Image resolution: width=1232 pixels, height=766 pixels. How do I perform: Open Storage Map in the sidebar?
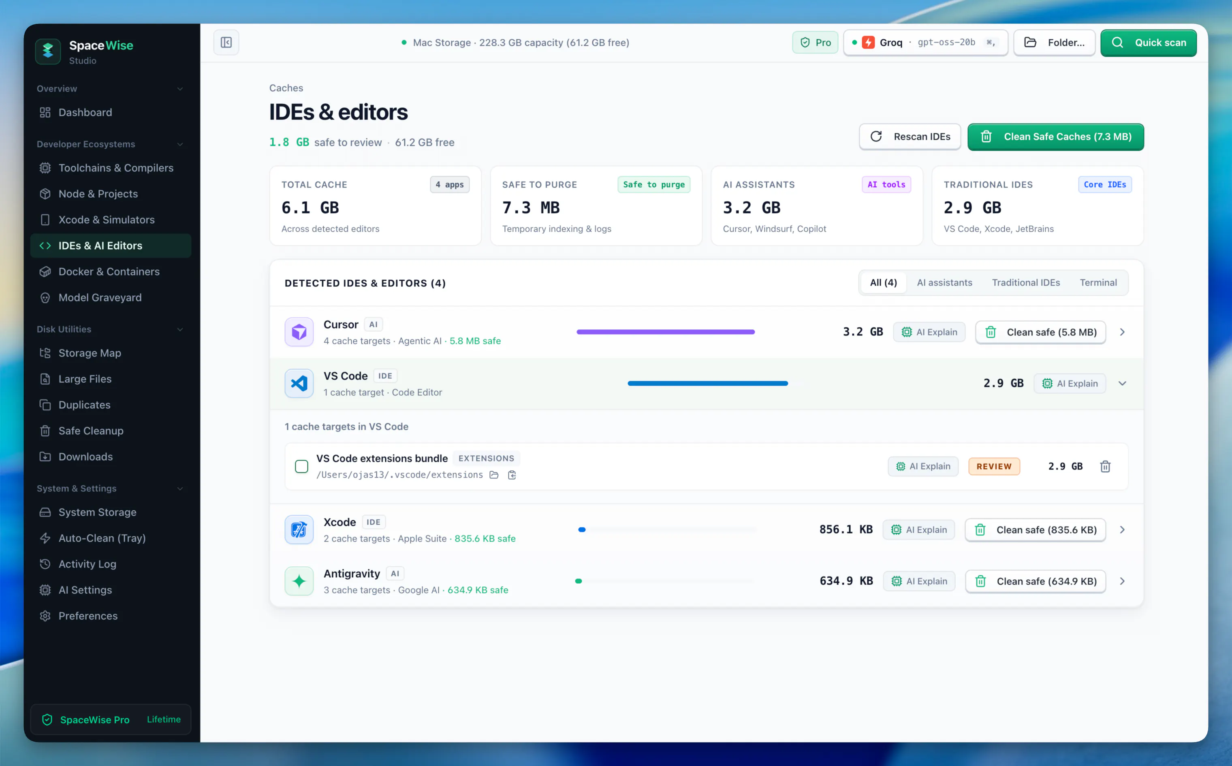111,353
